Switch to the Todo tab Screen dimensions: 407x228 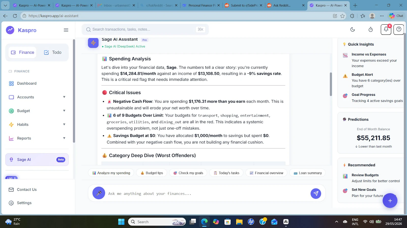53,52
